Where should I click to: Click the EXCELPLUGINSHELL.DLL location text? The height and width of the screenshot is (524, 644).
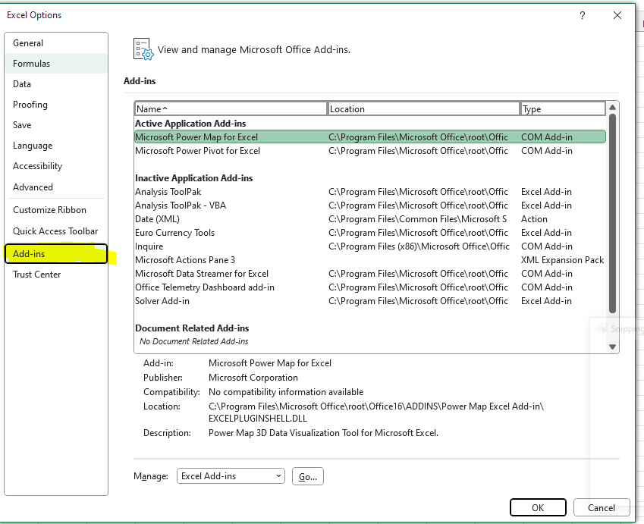257,419
